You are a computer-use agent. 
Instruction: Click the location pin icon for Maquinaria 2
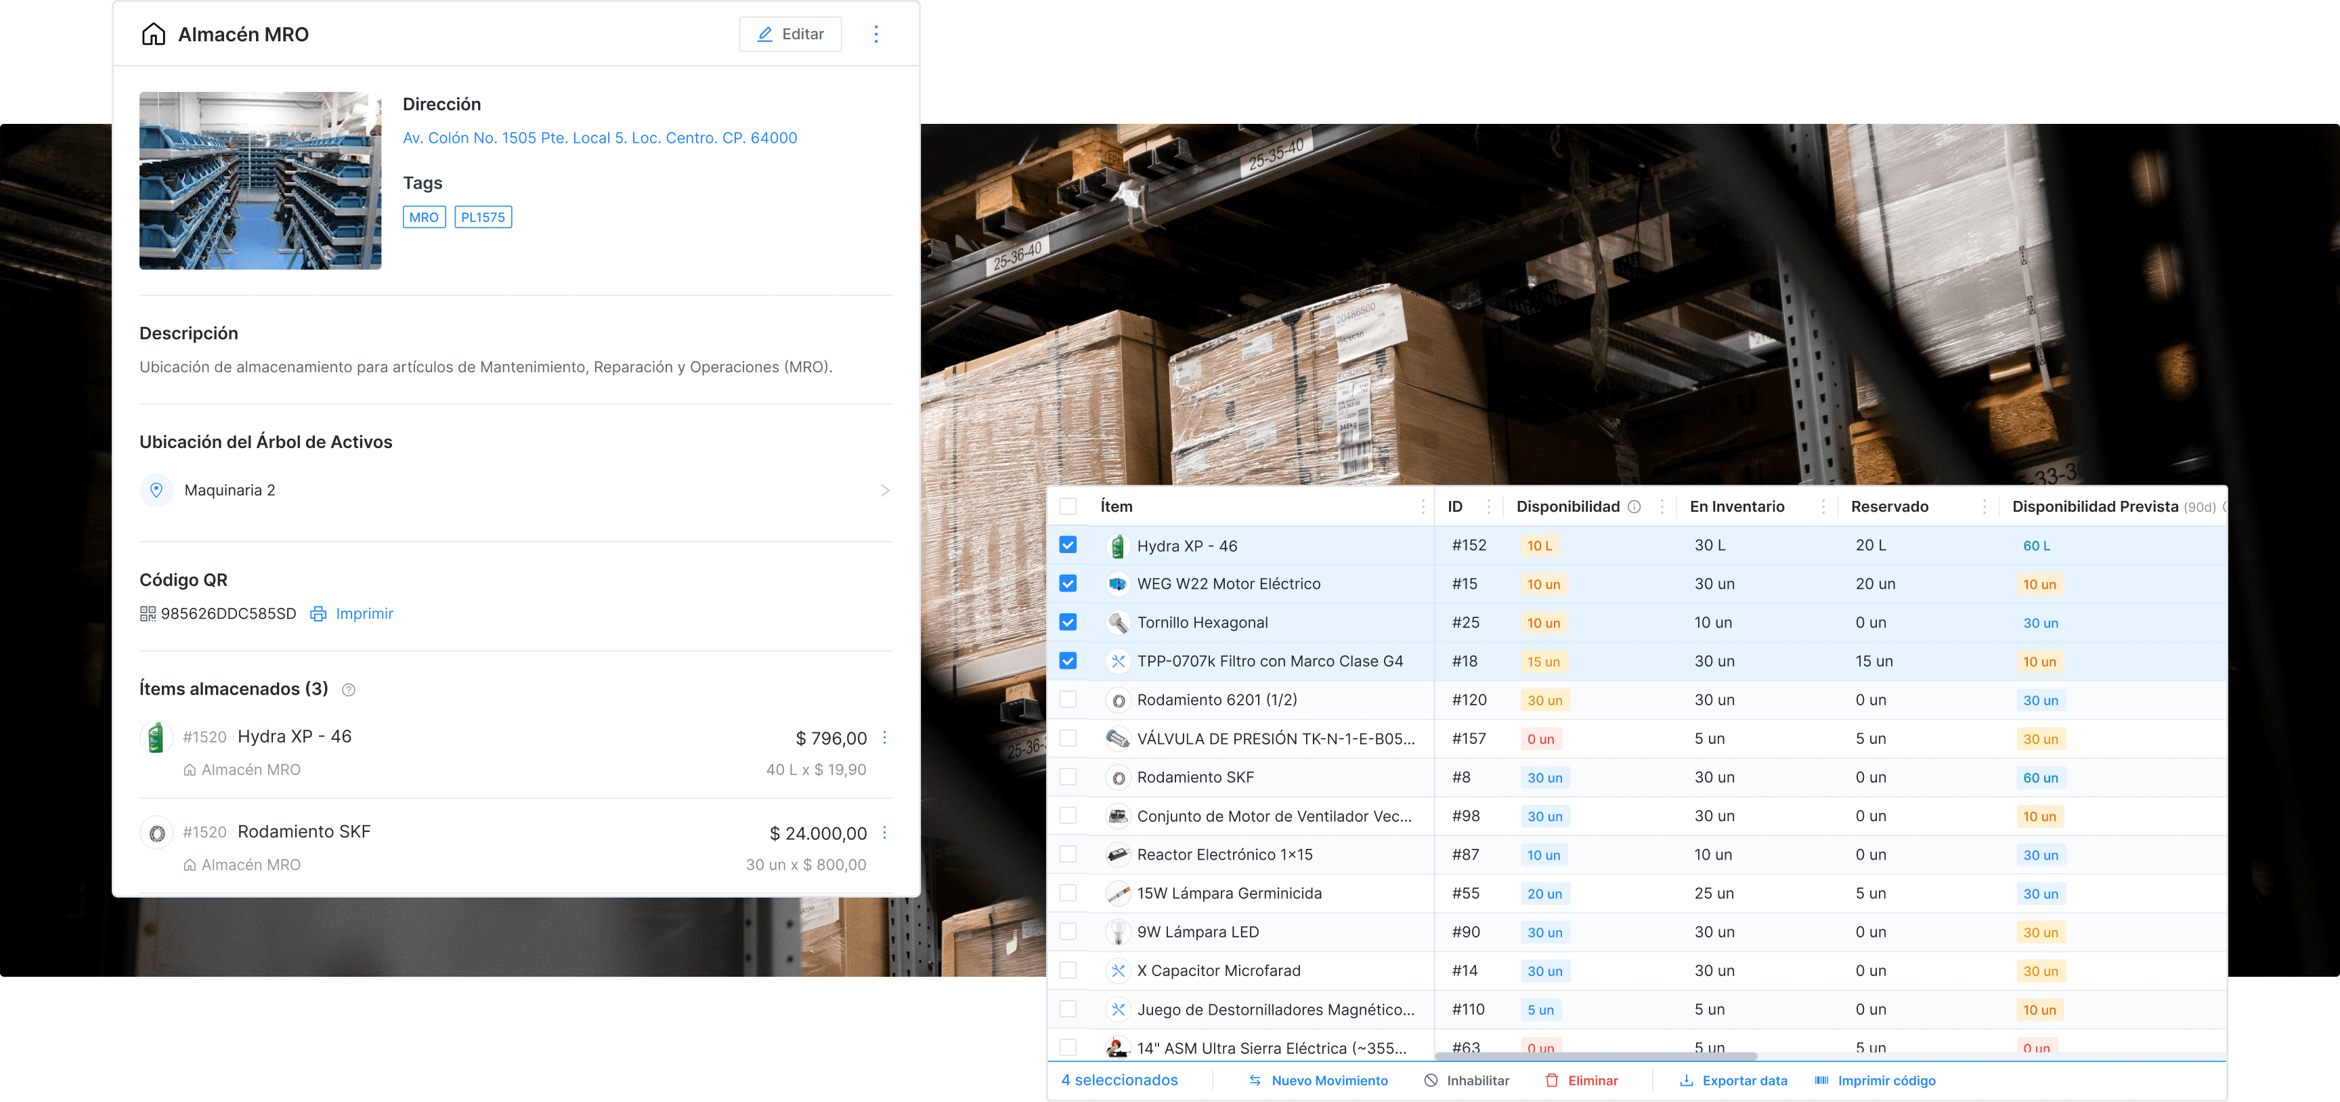156,491
